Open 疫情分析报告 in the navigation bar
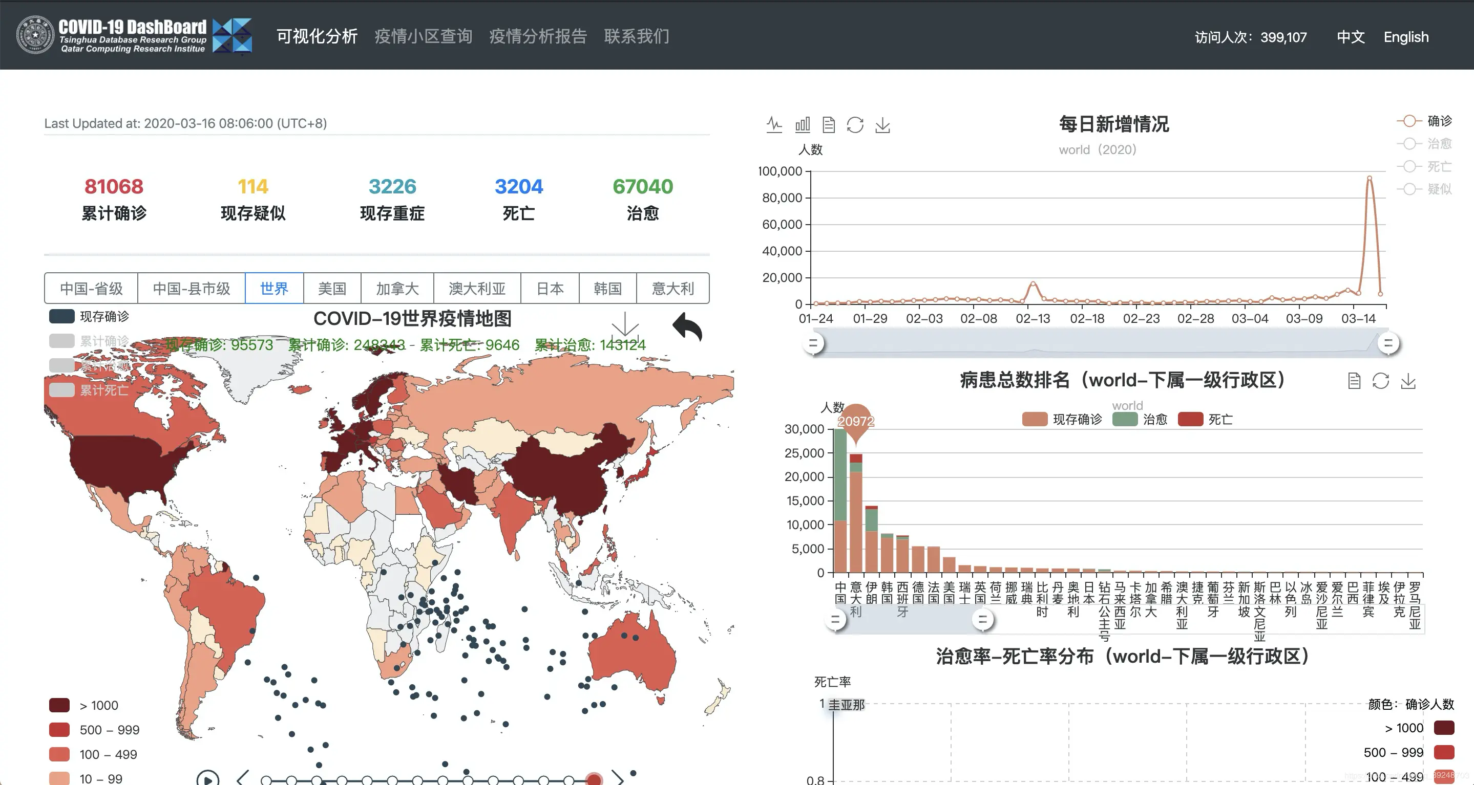1474x785 pixels. tap(537, 36)
